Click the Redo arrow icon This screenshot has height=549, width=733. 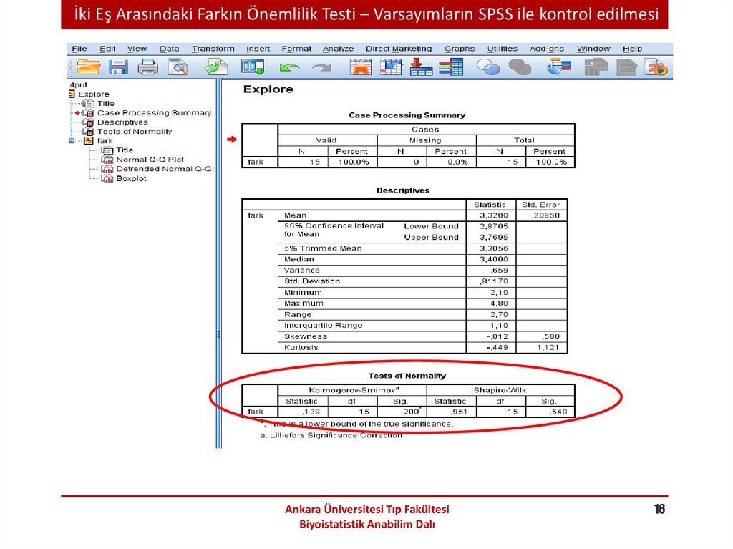tap(321, 68)
